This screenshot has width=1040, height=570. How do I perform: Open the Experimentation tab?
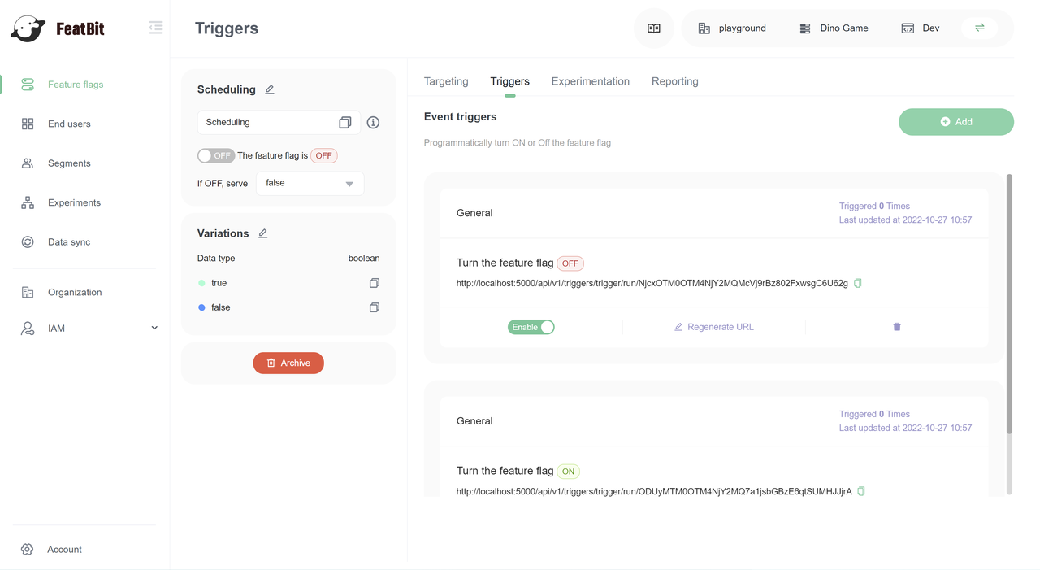591,81
